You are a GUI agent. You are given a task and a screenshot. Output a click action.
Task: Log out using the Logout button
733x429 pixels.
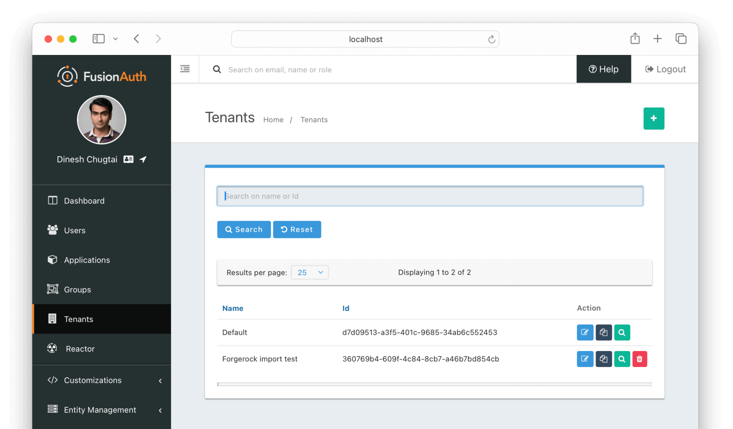[x=665, y=69]
